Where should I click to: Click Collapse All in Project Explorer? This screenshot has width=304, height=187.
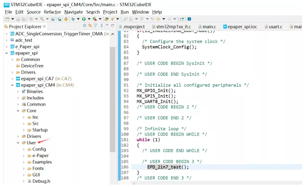tap(85, 26)
